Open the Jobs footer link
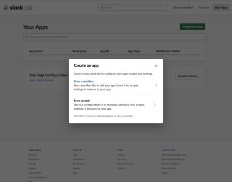 [x=75, y=155]
